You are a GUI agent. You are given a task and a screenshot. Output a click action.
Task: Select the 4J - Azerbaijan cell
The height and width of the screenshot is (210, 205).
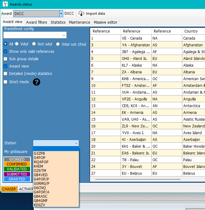click(136, 140)
